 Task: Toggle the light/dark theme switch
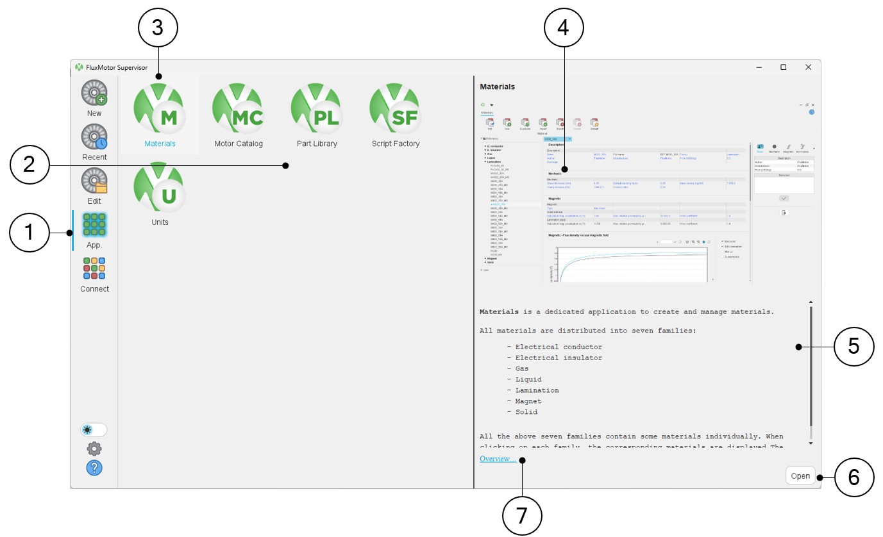94,430
